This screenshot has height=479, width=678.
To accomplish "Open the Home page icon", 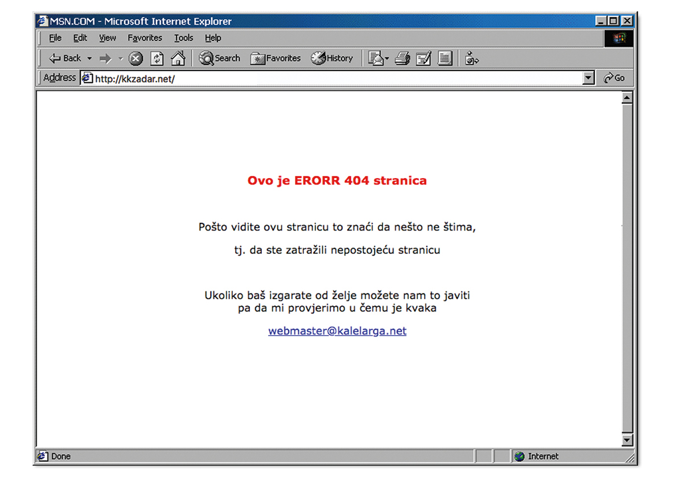I will tap(178, 58).
